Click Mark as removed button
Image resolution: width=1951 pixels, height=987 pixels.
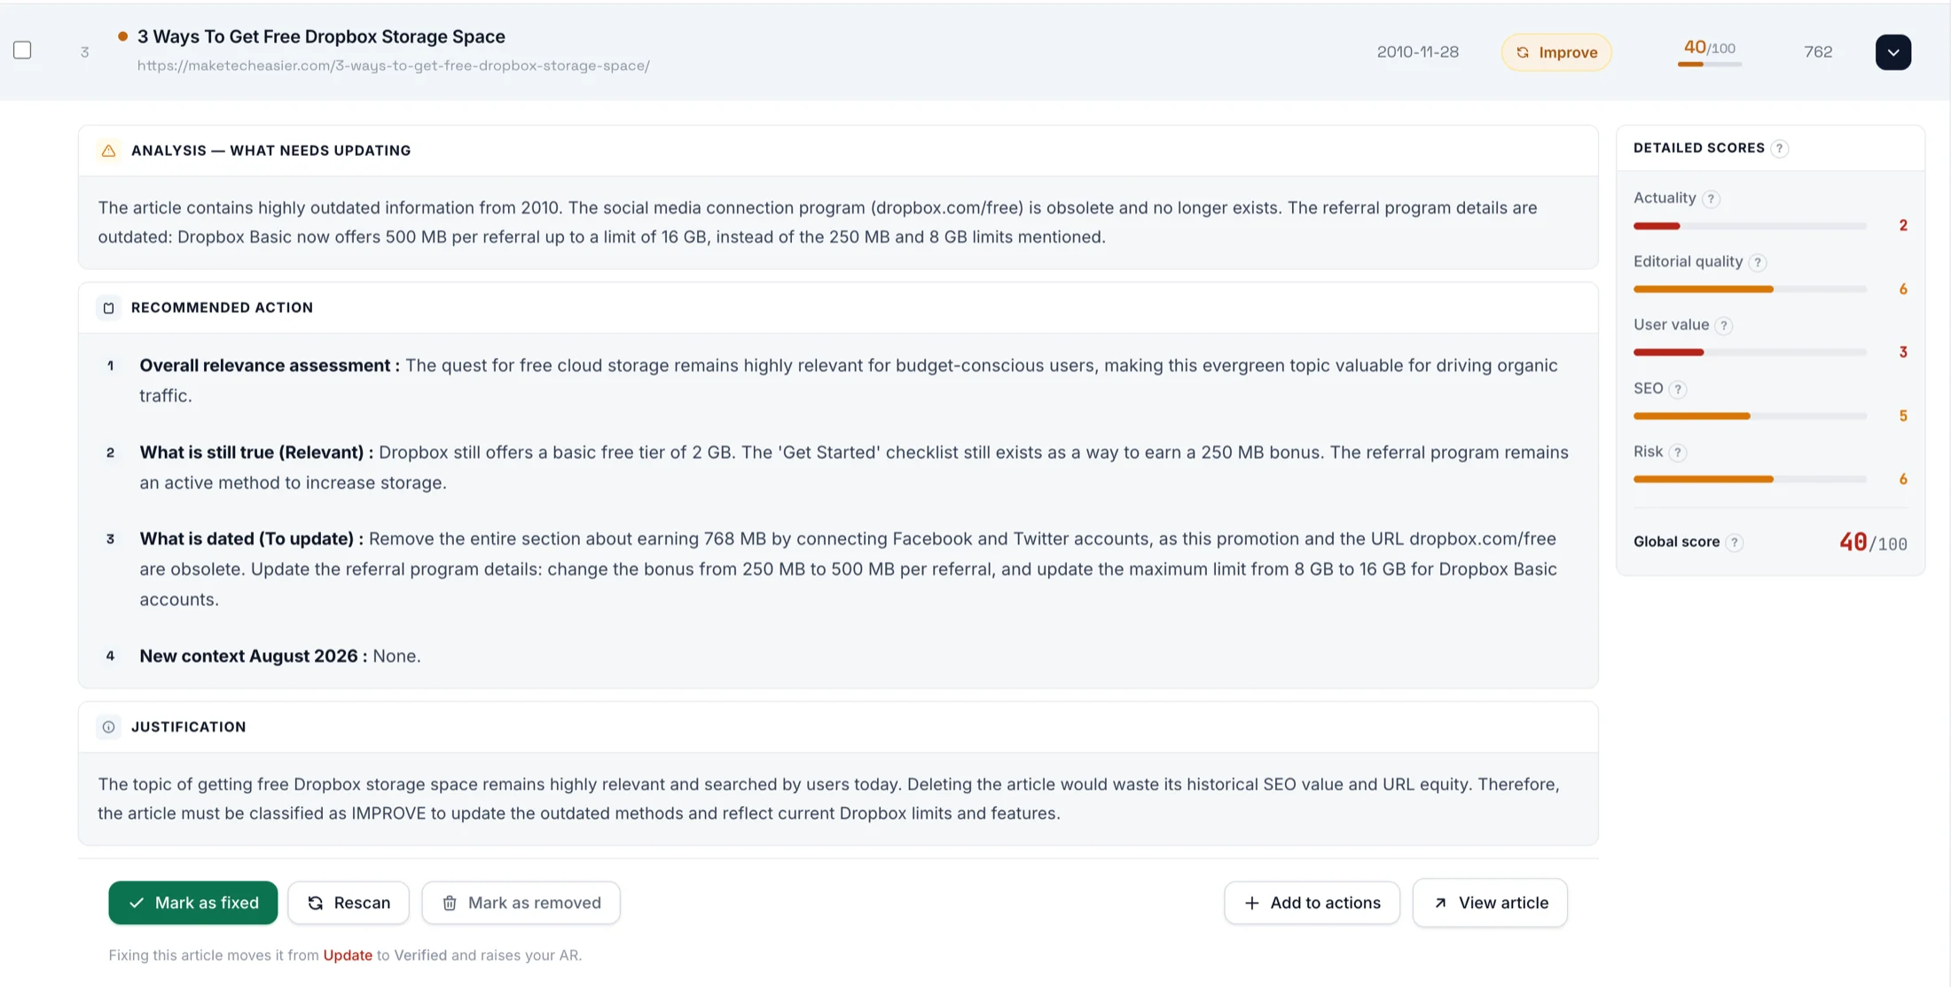tap(521, 903)
